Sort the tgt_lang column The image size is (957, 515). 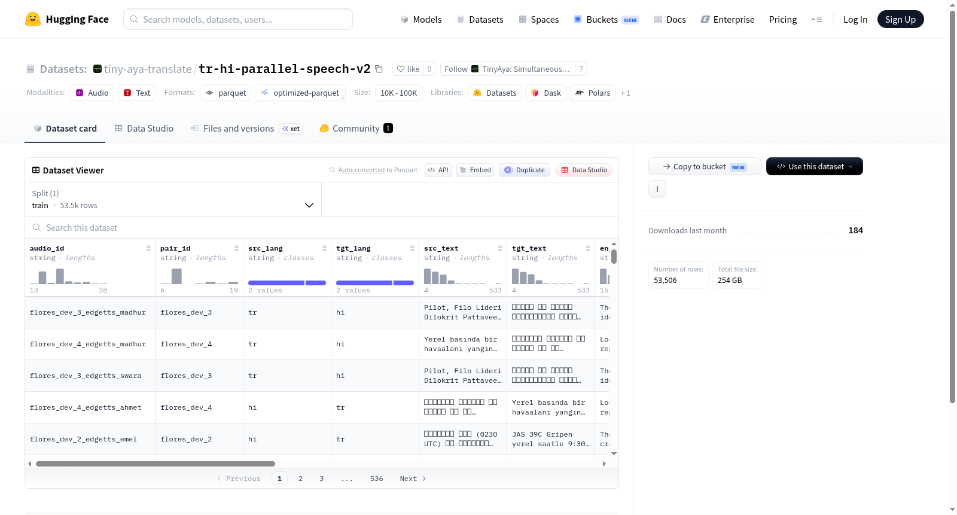(412, 248)
